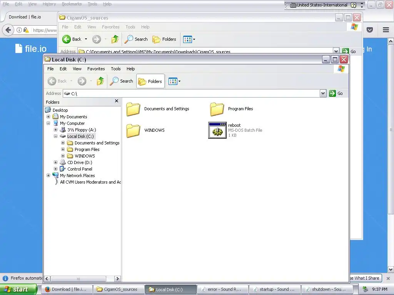Select Program Files folder icon in file pane

217,109
